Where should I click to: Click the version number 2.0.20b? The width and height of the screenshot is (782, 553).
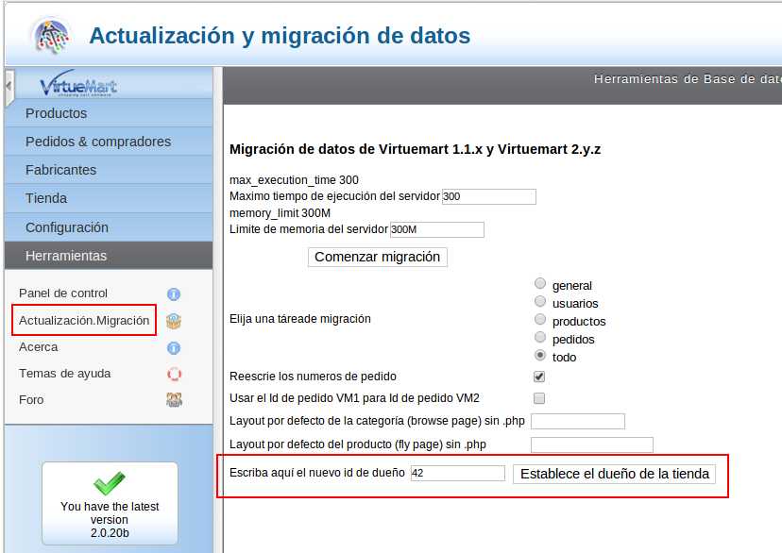(110, 532)
